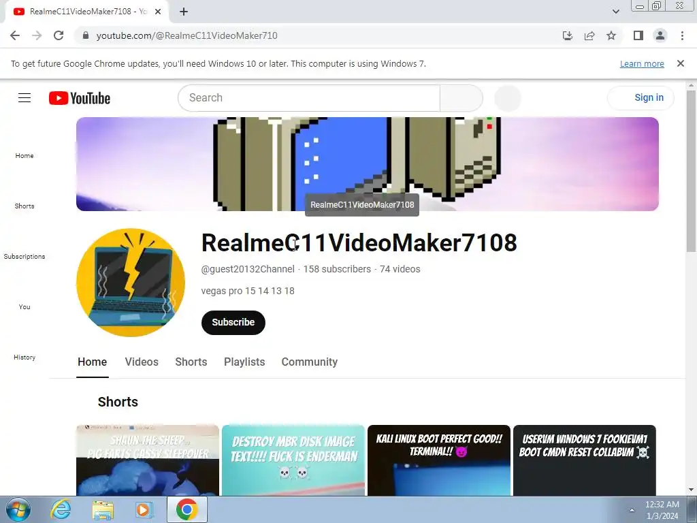
Task: Go back using the browser back arrow
Action: point(15,35)
